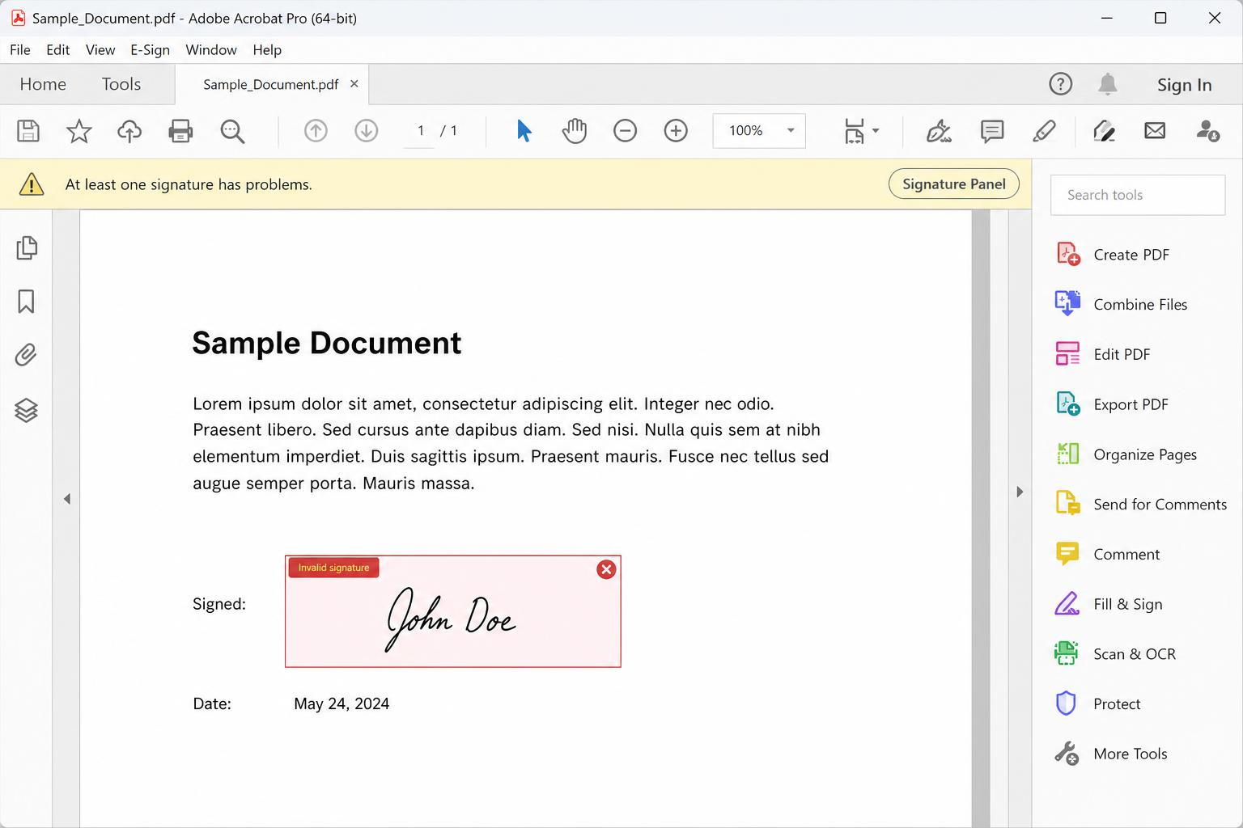This screenshot has width=1243, height=828.
Task: Close the Sample_Document.pdf tab
Action: pyautogui.click(x=354, y=84)
